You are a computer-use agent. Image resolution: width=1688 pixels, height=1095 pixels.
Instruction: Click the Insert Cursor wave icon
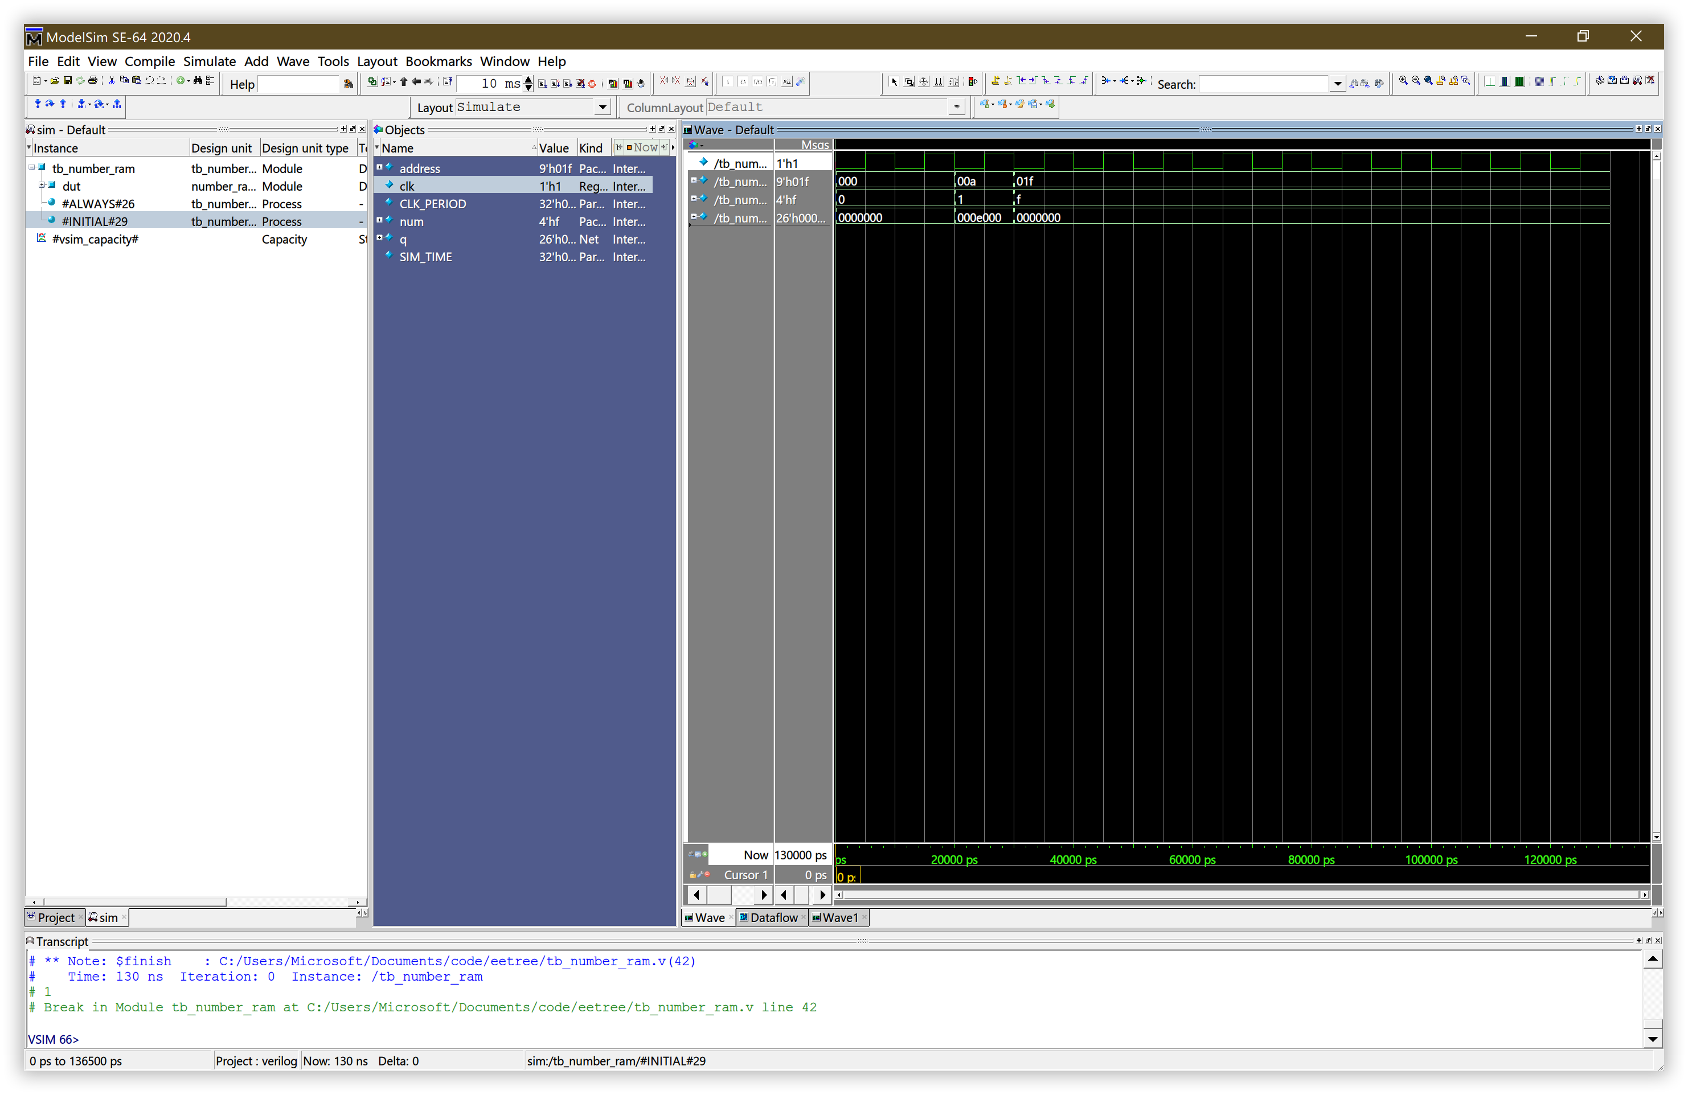point(995,81)
